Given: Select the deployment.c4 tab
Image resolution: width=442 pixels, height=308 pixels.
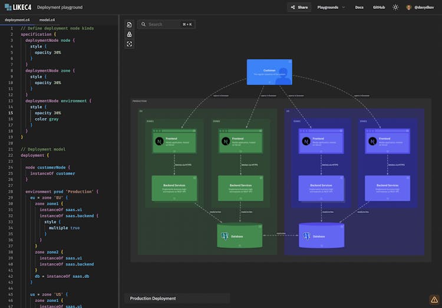Looking at the screenshot, I should pos(17,19).
